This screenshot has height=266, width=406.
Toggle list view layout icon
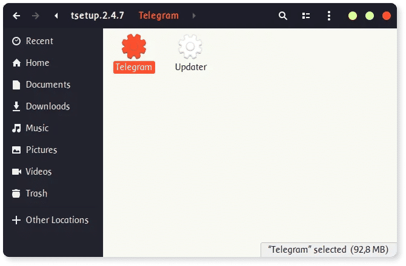point(306,16)
